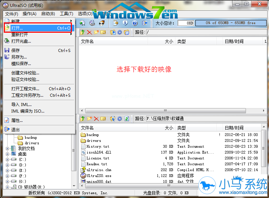Create a new folder in the local pane

(x=89, y=119)
